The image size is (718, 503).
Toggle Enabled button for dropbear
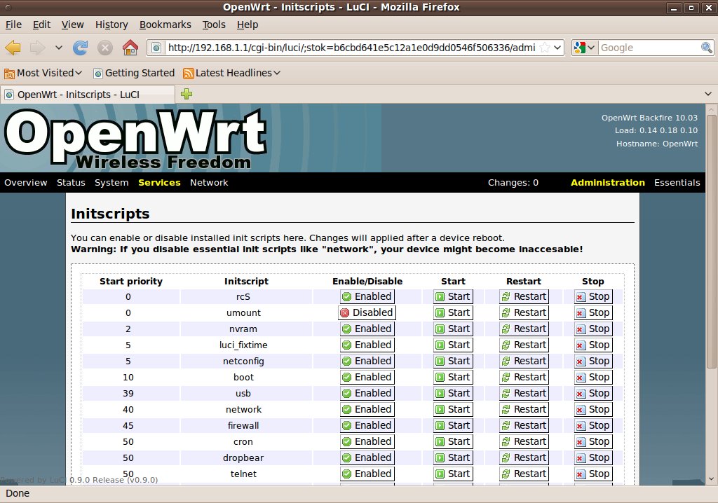pyautogui.click(x=367, y=457)
